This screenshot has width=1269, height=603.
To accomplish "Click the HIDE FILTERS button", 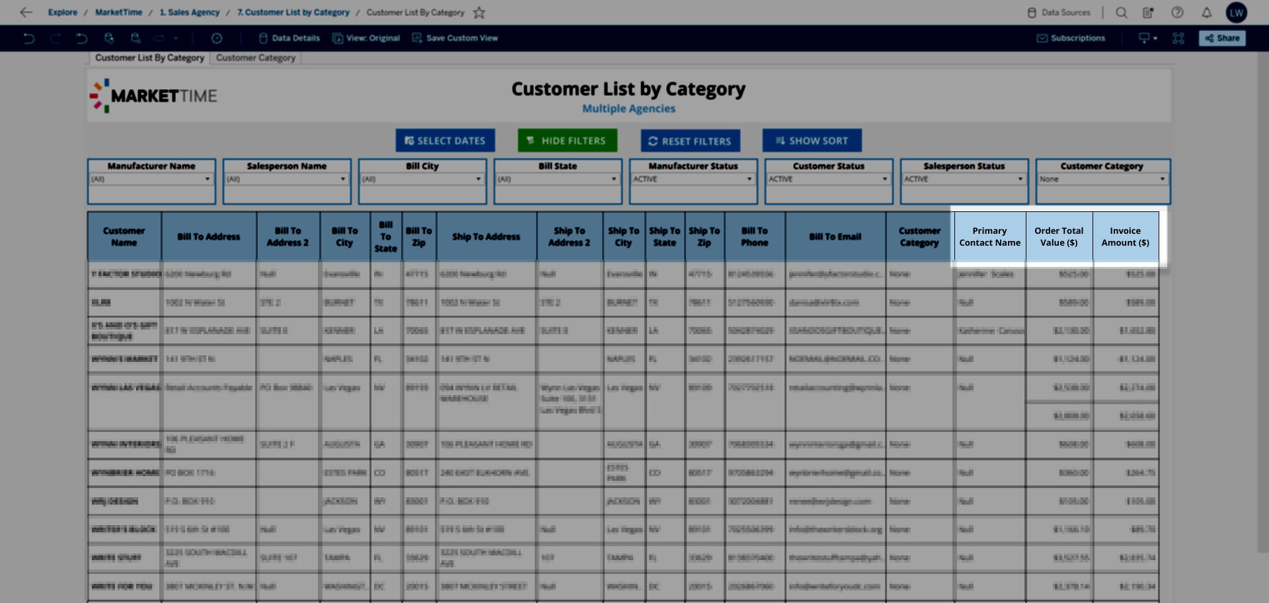I will tap(567, 141).
